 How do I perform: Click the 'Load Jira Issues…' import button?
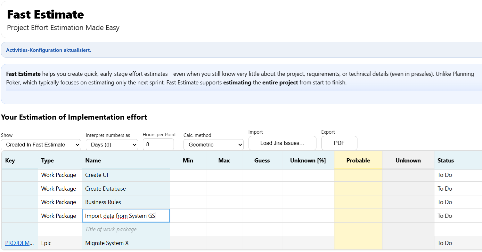[282, 143]
